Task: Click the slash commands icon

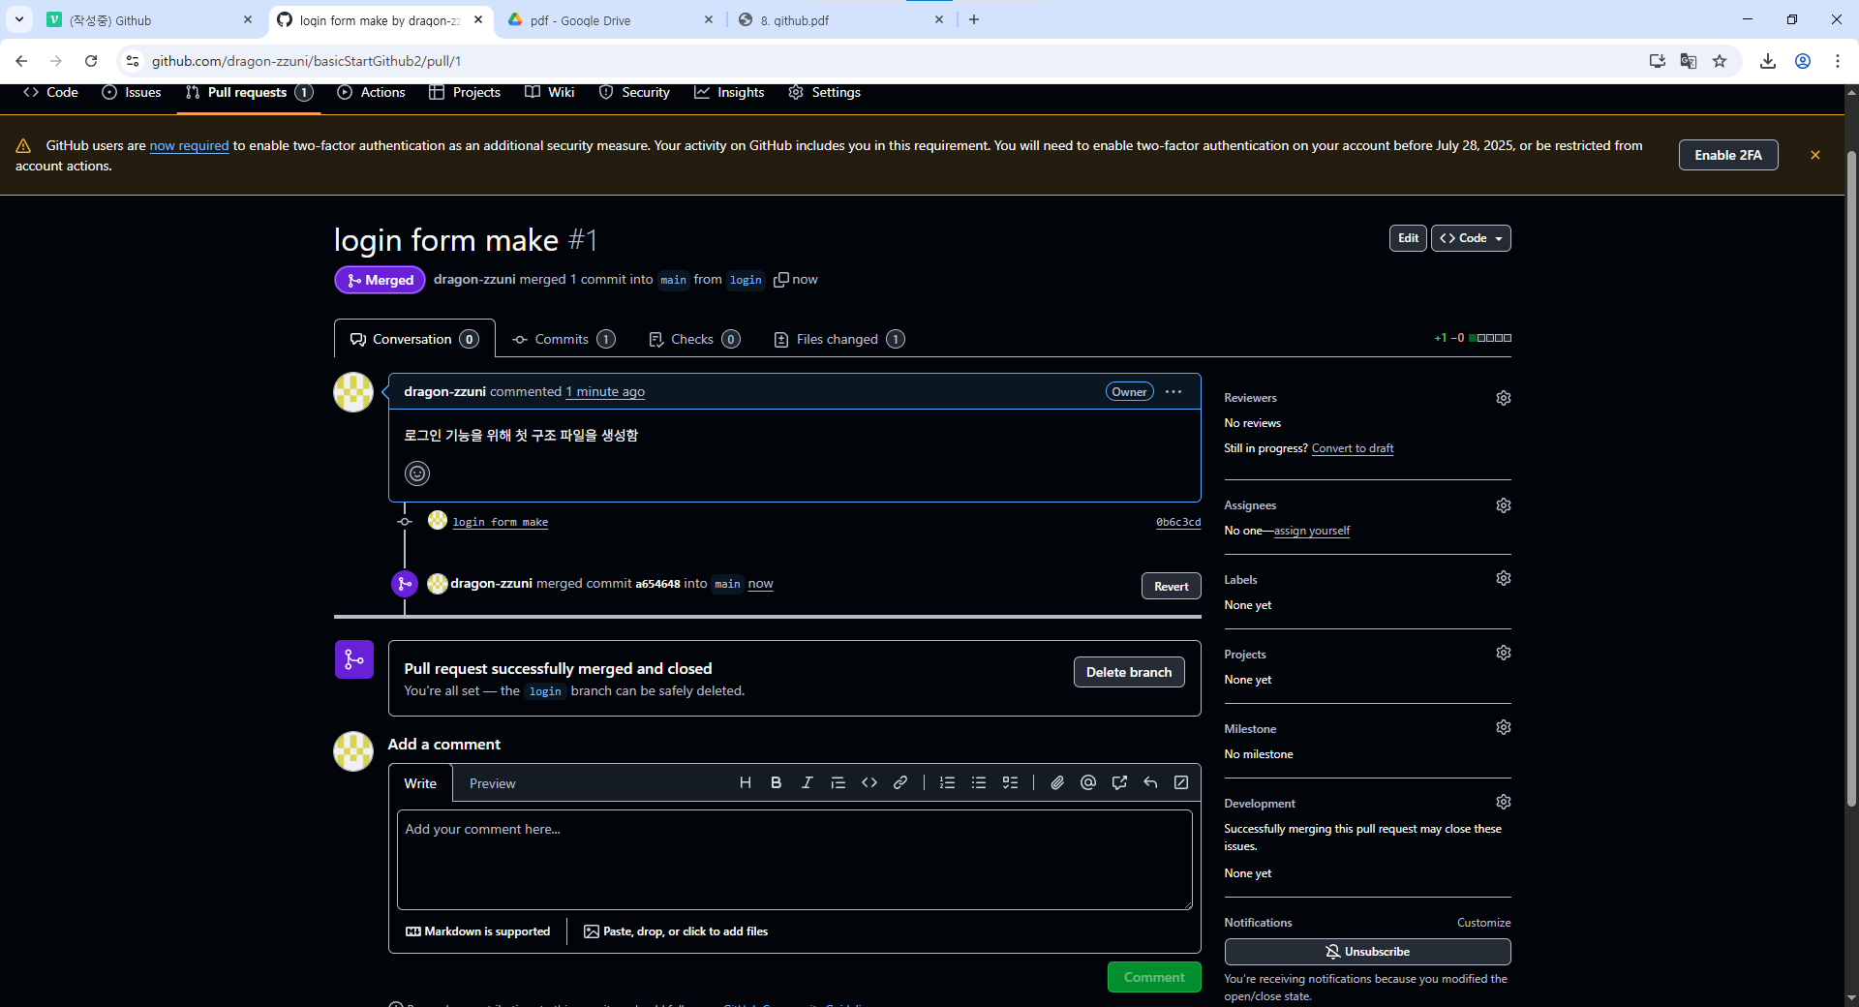Action: click(1181, 782)
